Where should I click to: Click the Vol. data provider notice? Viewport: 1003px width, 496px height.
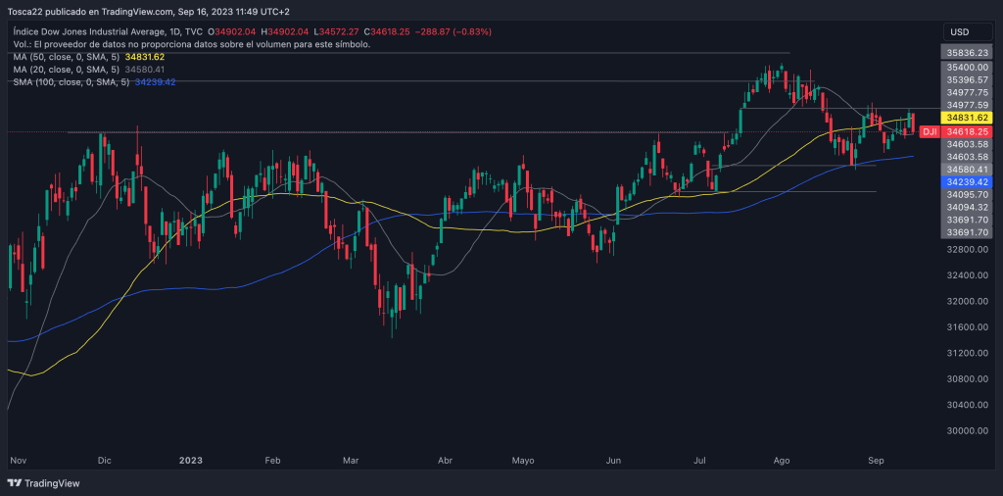(x=192, y=45)
